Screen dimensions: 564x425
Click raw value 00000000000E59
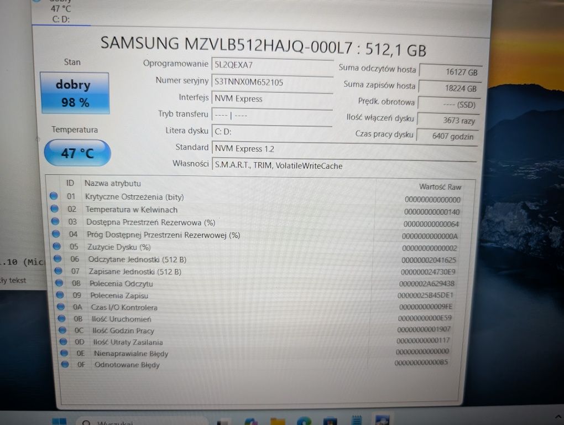coord(425,318)
